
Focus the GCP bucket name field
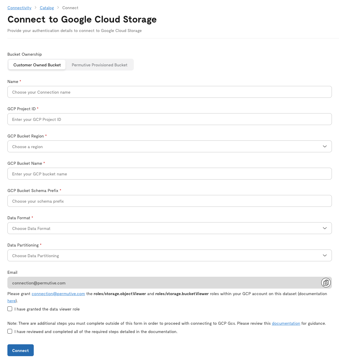[x=169, y=174]
